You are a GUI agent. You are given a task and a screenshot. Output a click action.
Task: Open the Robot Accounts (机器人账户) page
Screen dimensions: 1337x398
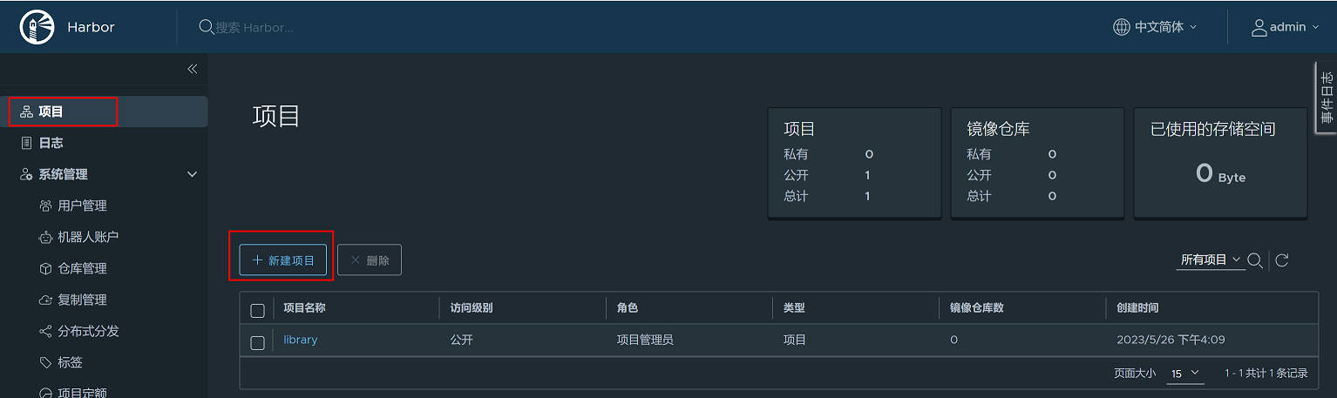tap(88, 237)
